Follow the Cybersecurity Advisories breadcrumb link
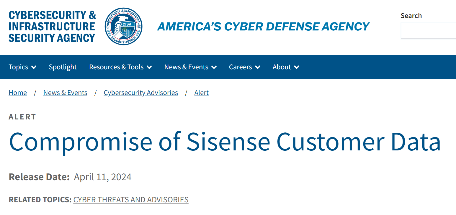The width and height of the screenshot is (456, 215). pos(141,93)
